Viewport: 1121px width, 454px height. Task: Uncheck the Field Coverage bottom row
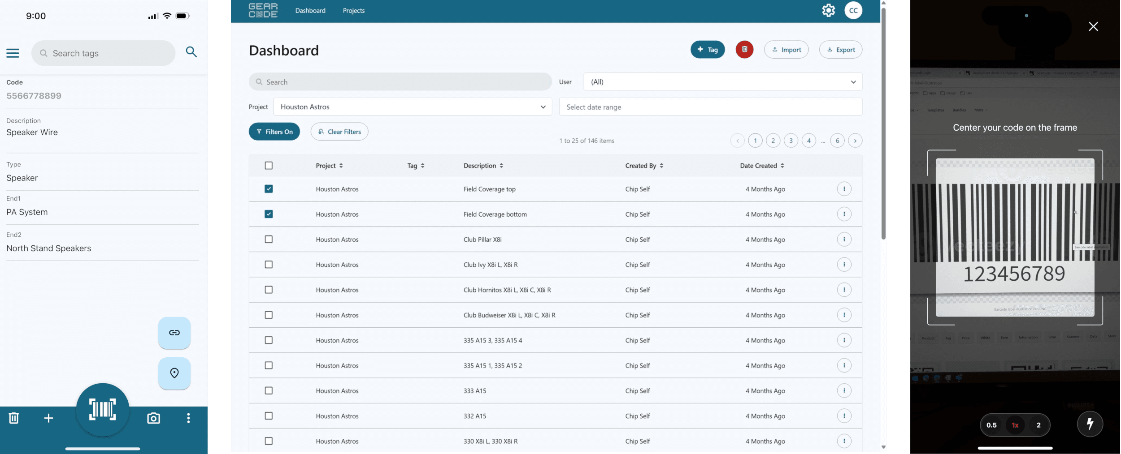[x=269, y=214]
